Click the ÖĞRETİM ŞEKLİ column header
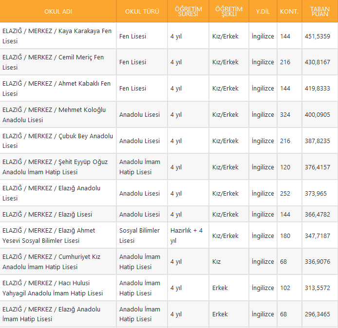The image size is (338, 328). pyautogui.click(x=229, y=11)
